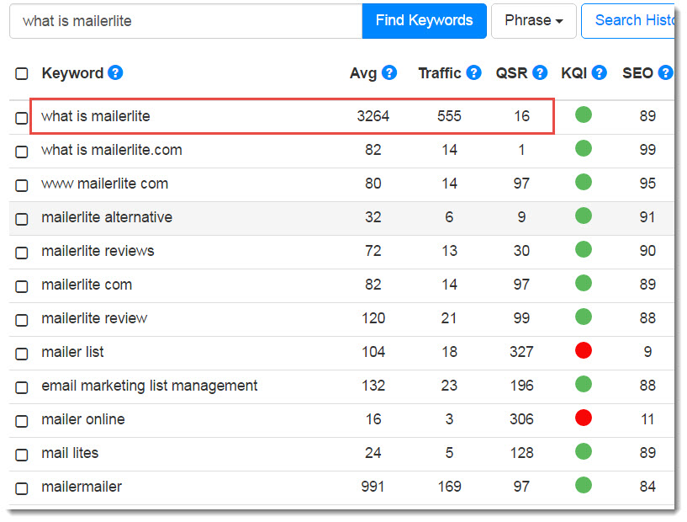The image size is (687, 522).
Task: Click the red KQI dot for mailer online
Action: click(x=584, y=418)
